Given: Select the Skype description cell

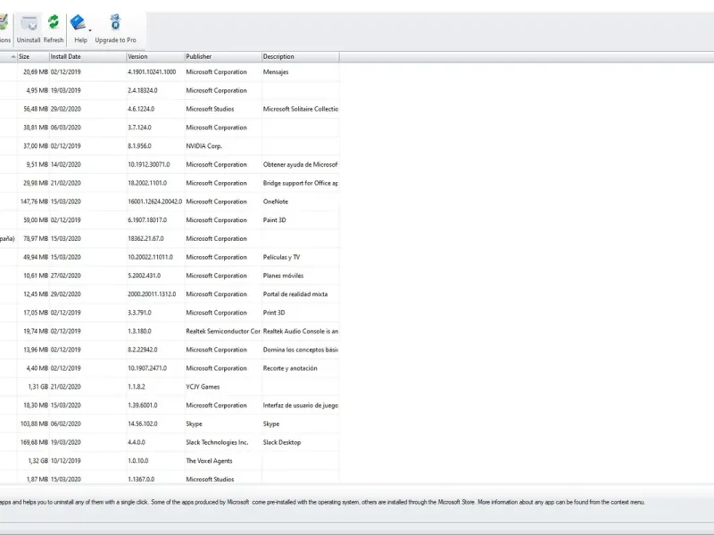Looking at the screenshot, I should tap(271, 424).
